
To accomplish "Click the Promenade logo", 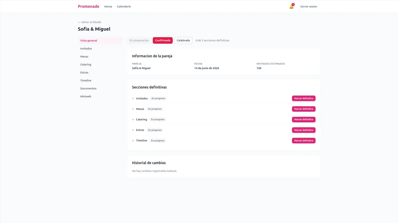I will click(x=88, y=6).
